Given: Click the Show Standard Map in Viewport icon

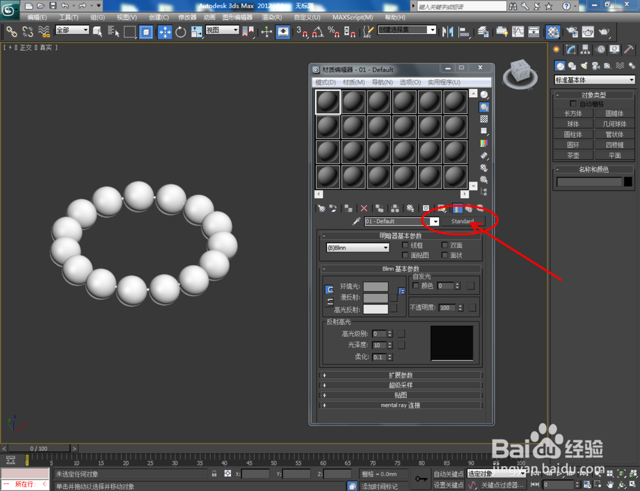Looking at the screenshot, I should click(459, 208).
